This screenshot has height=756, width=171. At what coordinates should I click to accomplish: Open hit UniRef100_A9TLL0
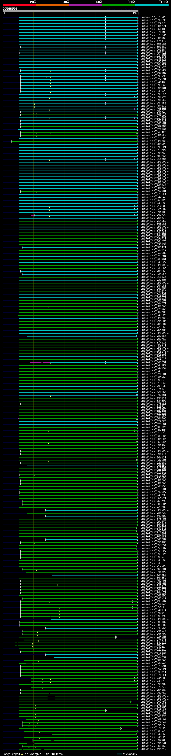coord(153,100)
